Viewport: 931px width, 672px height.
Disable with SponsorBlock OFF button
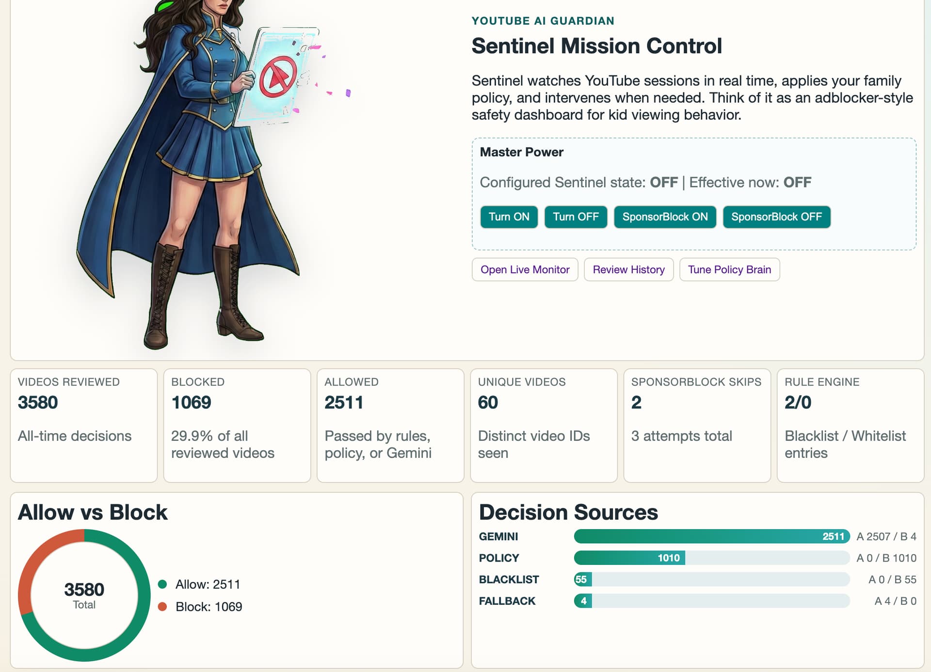point(776,217)
